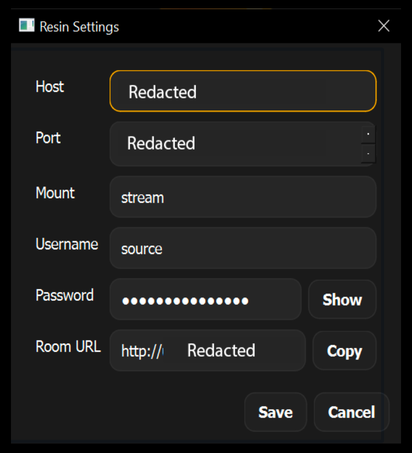Screen dimensions: 412x453
Task: Decrease the Port value with down arrow
Action: click(x=368, y=154)
